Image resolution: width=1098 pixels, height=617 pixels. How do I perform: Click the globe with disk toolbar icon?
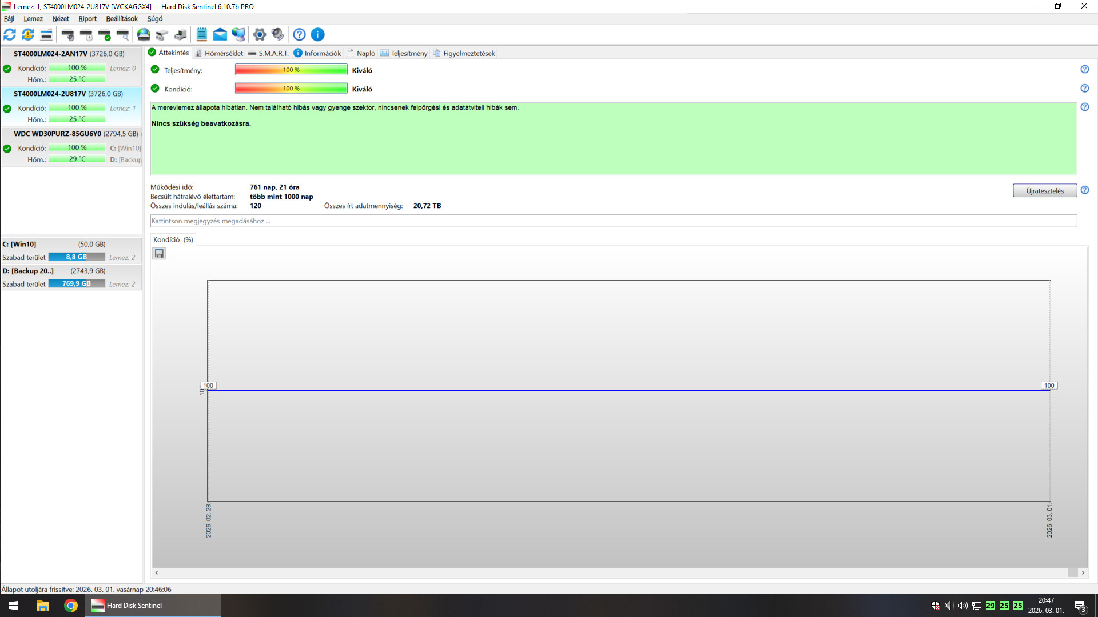(x=143, y=35)
